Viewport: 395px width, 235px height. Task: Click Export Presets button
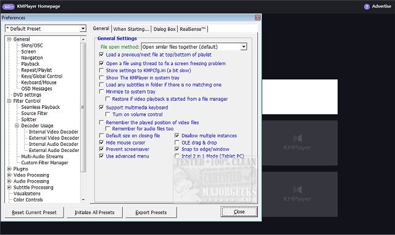coord(151,212)
